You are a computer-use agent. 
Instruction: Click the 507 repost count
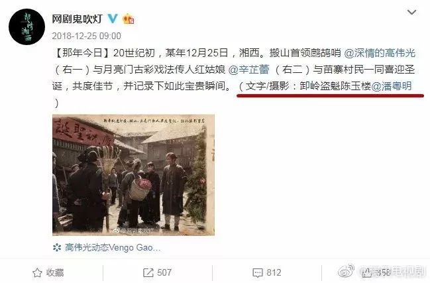pyautogui.click(x=164, y=272)
